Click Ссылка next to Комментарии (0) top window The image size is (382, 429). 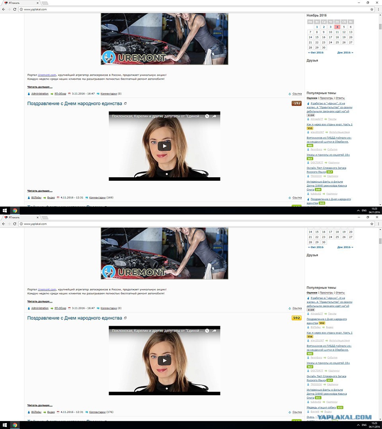coord(297,94)
